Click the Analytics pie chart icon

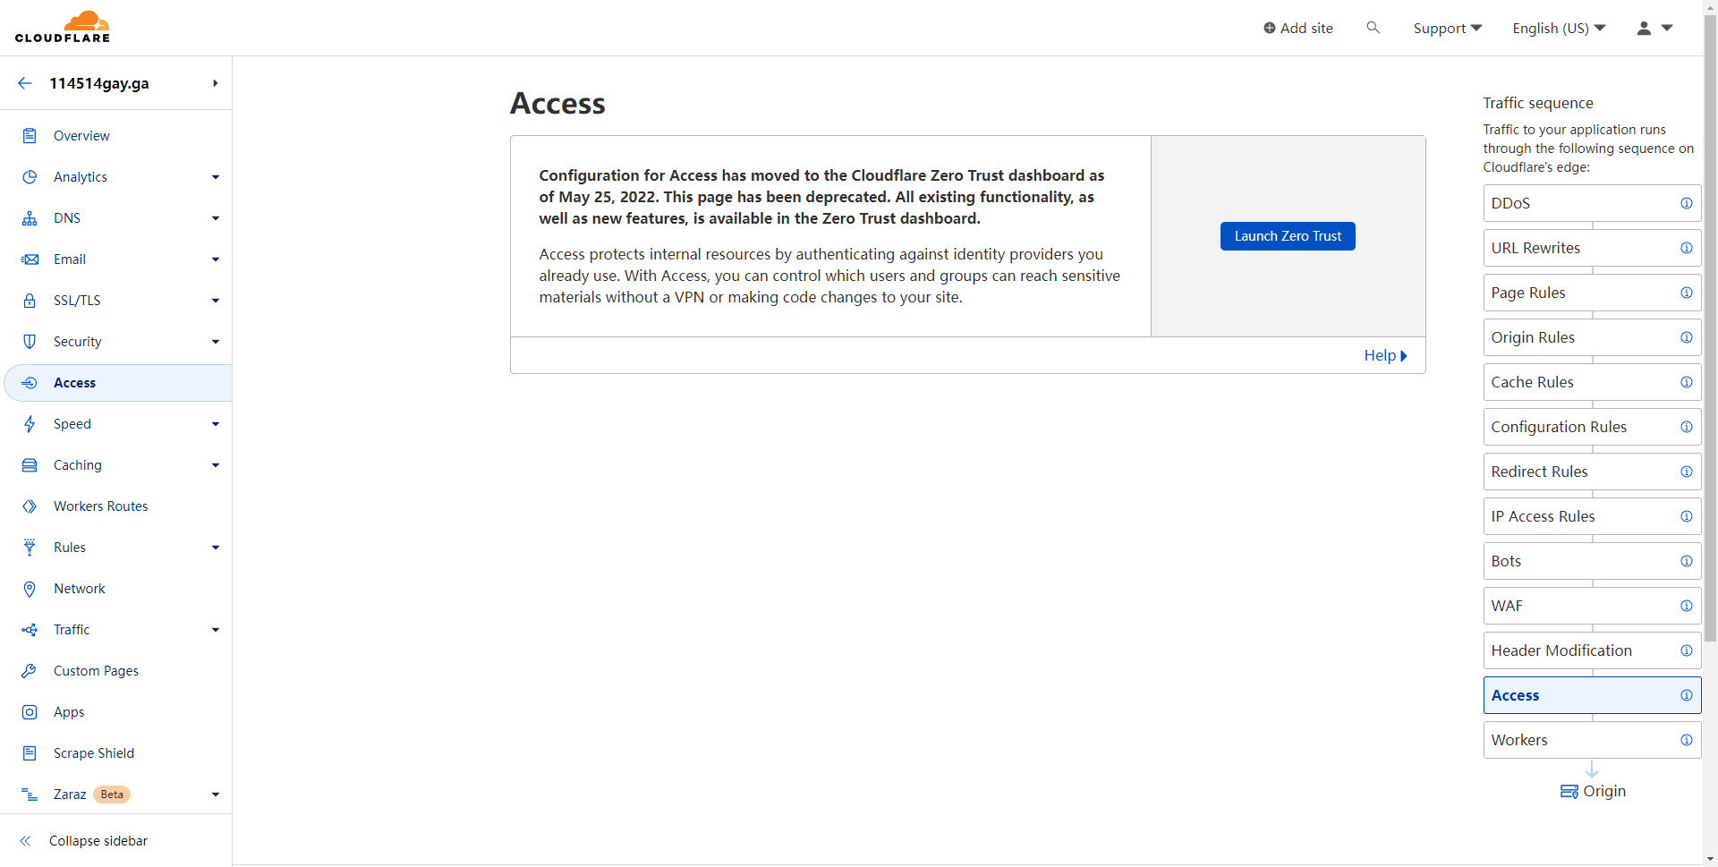tap(30, 177)
